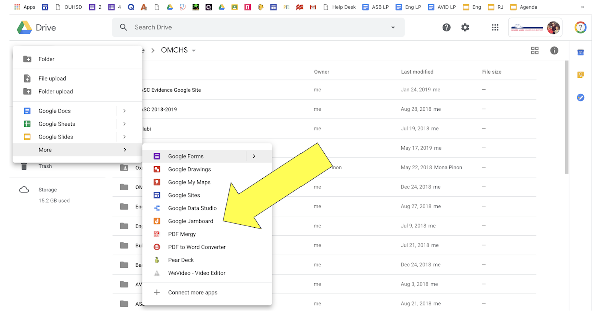This screenshot has width=601, height=315.
Task: Expand Google Sheets submenu arrow
Action: point(125,124)
